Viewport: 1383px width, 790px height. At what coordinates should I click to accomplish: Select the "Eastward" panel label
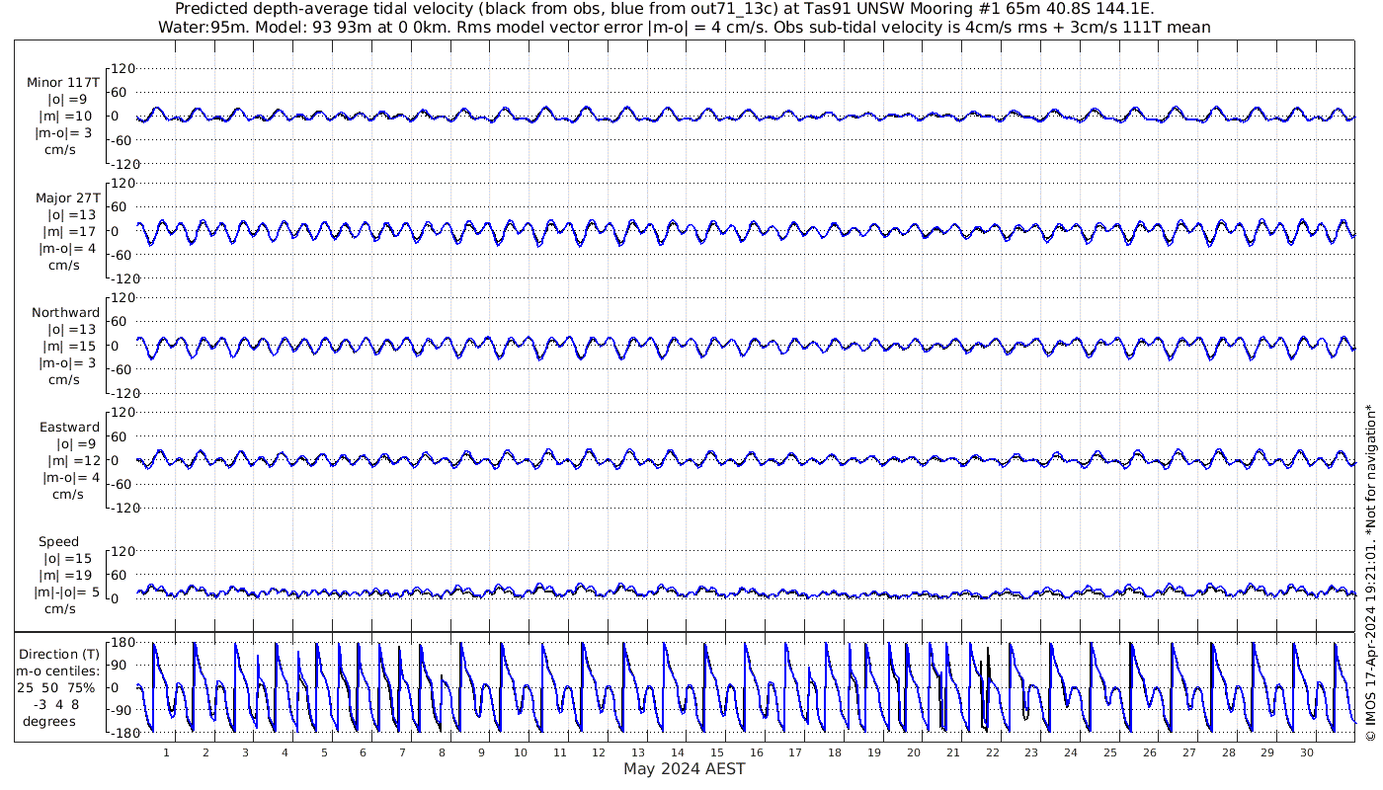69,427
